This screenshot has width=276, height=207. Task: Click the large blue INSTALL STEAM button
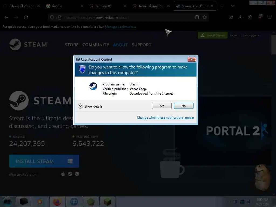pos(44,161)
